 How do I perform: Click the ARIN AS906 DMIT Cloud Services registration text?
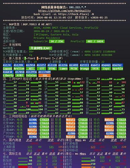(x=66, y=28)
